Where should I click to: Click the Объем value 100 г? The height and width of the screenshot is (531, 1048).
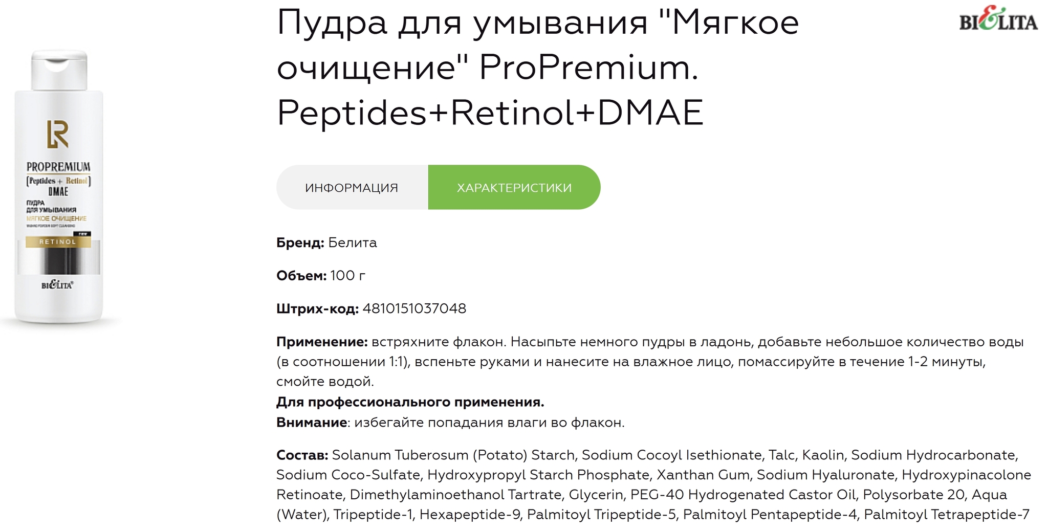(348, 275)
